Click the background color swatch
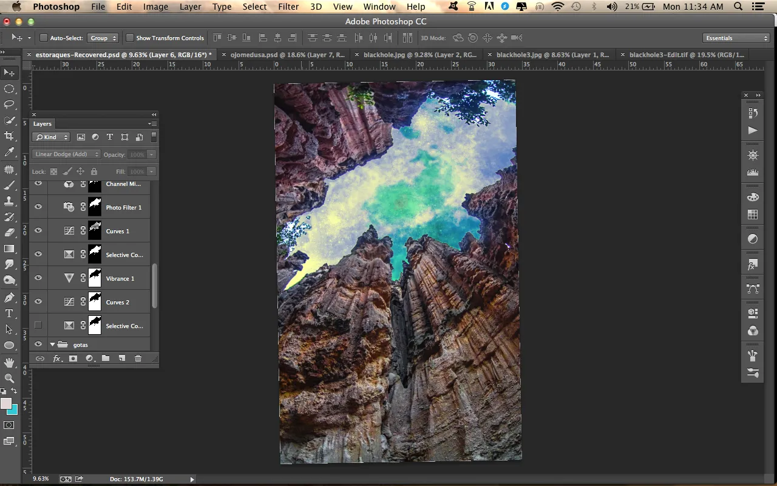 [13, 410]
